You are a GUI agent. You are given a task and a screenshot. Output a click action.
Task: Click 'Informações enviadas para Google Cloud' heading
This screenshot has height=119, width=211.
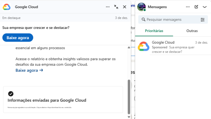[x=47, y=100]
